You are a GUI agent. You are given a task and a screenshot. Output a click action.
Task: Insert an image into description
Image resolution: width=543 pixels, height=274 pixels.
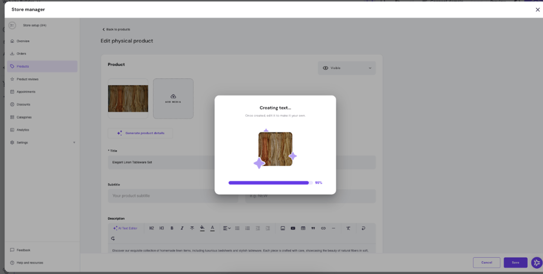(x=283, y=228)
